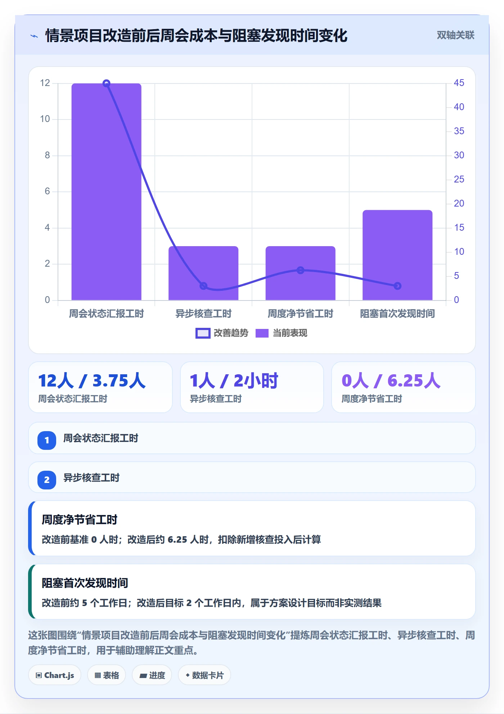The height and width of the screenshot is (714, 504).
Task: Open the 0人 / 6.25人 data card
Action: tap(404, 387)
